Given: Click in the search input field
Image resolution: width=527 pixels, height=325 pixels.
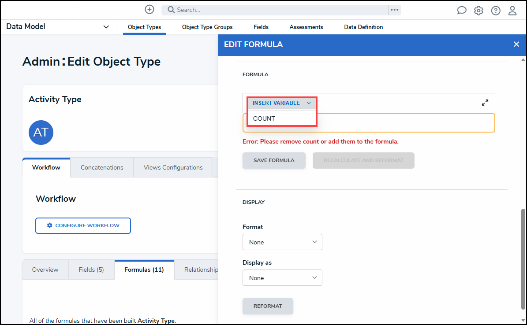Looking at the screenshot, I should [278, 10].
